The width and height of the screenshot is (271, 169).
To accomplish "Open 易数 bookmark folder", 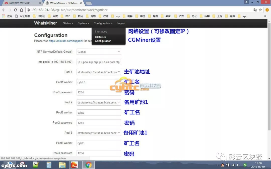I will [153, 16].
